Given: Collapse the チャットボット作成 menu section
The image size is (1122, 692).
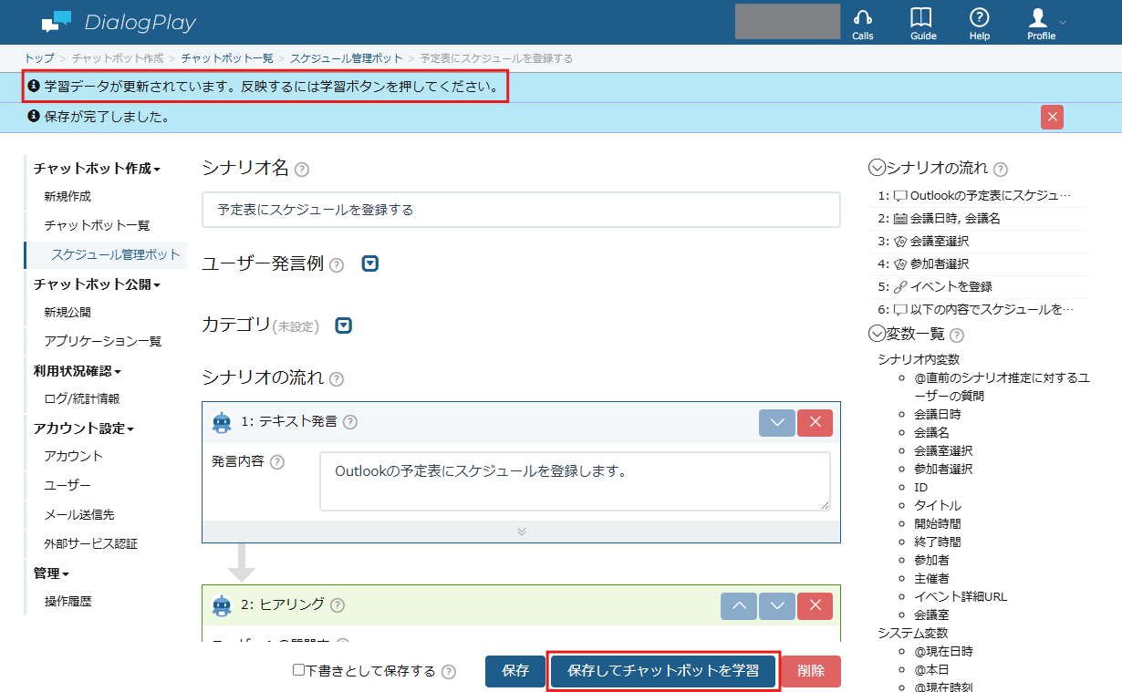Looking at the screenshot, I should [97, 168].
